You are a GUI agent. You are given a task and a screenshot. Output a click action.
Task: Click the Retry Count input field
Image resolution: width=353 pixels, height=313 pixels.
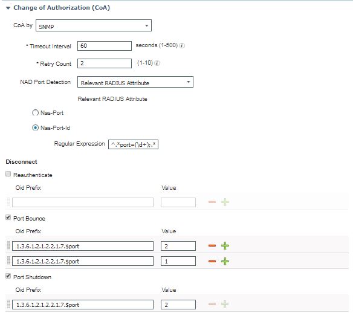(105, 63)
